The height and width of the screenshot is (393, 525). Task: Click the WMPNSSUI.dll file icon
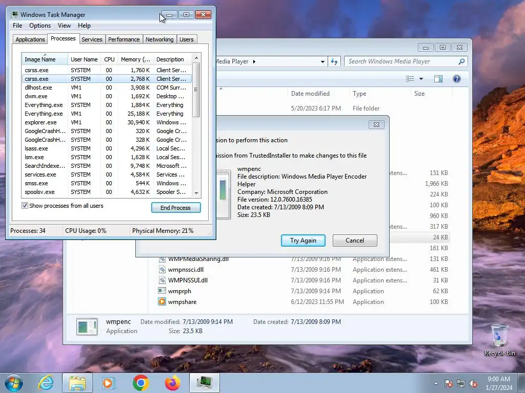tap(161, 280)
